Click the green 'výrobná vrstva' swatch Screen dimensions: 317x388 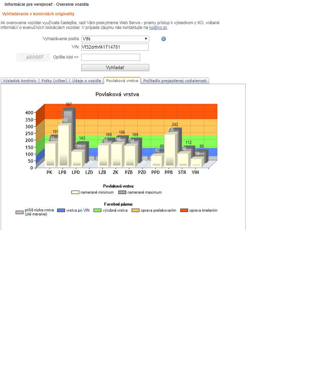(97, 210)
